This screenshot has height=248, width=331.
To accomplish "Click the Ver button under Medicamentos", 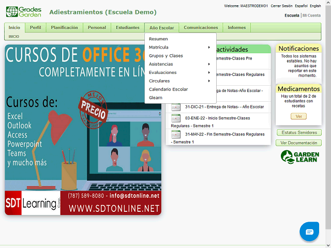I will pos(298,116).
